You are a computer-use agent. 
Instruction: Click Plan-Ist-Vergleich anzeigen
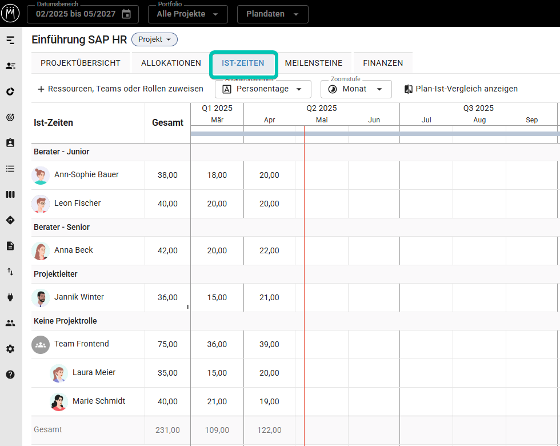coord(461,89)
